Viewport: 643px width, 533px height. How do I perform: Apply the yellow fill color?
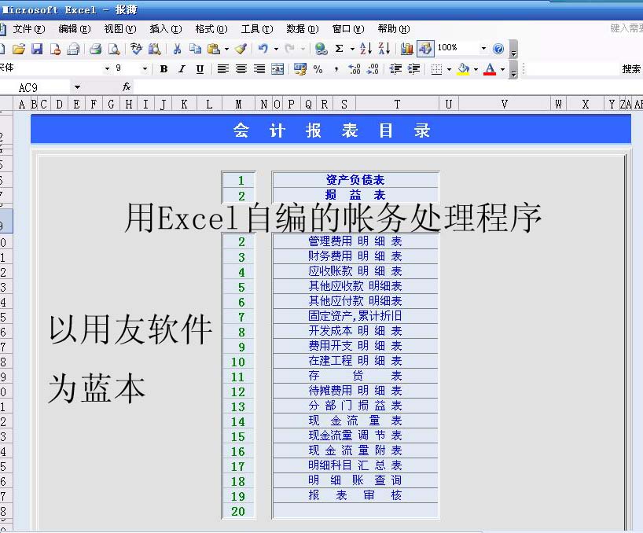[464, 69]
